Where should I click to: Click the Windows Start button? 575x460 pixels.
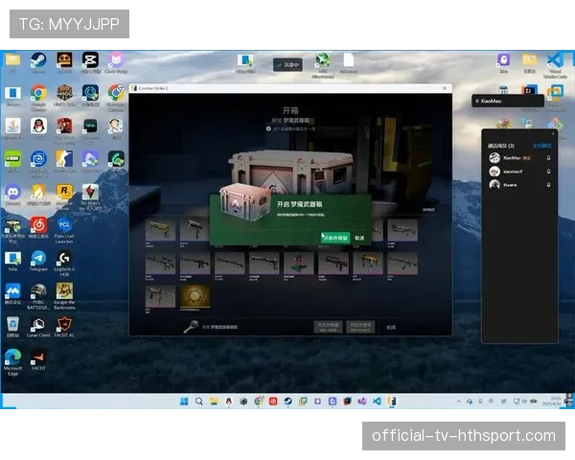coord(184,402)
